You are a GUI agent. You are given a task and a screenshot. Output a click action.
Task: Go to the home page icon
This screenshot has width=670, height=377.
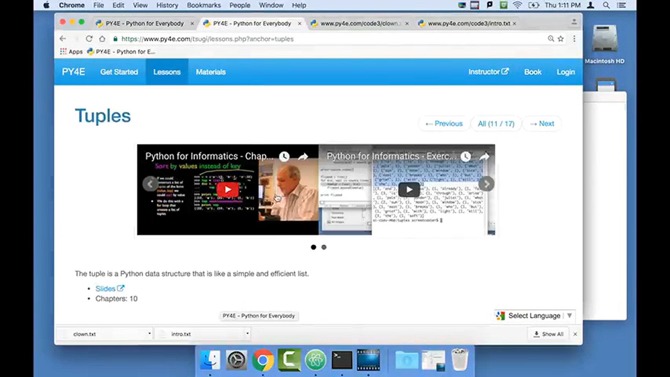click(102, 39)
